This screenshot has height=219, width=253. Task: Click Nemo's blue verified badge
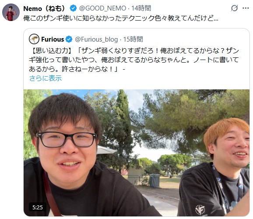click(73, 8)
